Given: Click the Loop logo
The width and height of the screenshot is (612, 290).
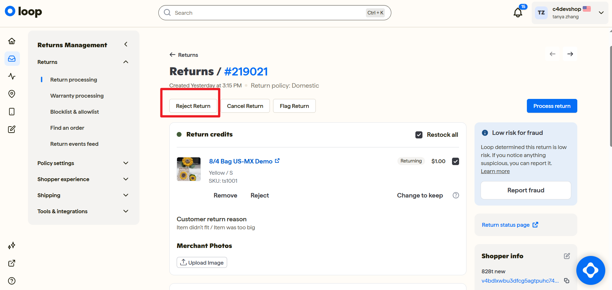Looking at the screenshot, I should pos(23,12).
